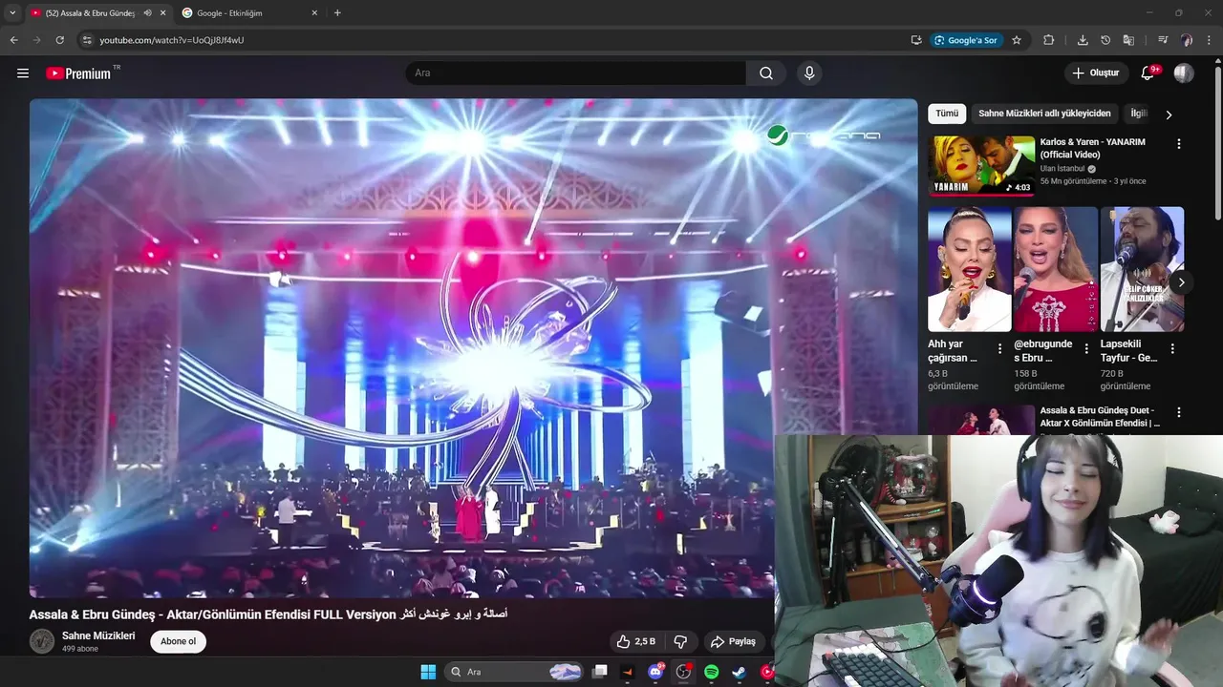Open Chrome three-dot menu
This screenshot has height=687, width=1223.
[1210, 40]
